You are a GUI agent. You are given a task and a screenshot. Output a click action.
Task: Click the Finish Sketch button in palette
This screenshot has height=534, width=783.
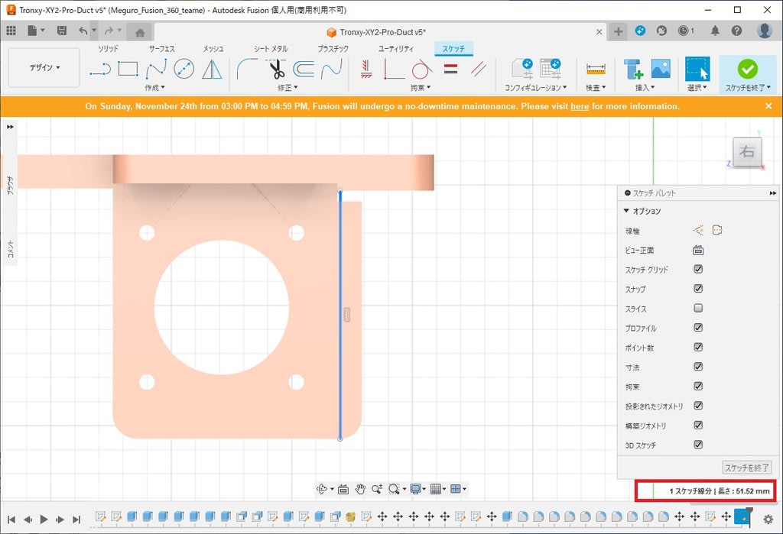coord(746,468)
